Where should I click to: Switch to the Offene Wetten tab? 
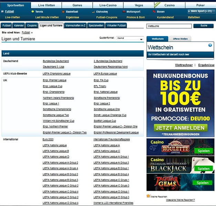pyautogui.click(x=180, y=39)
